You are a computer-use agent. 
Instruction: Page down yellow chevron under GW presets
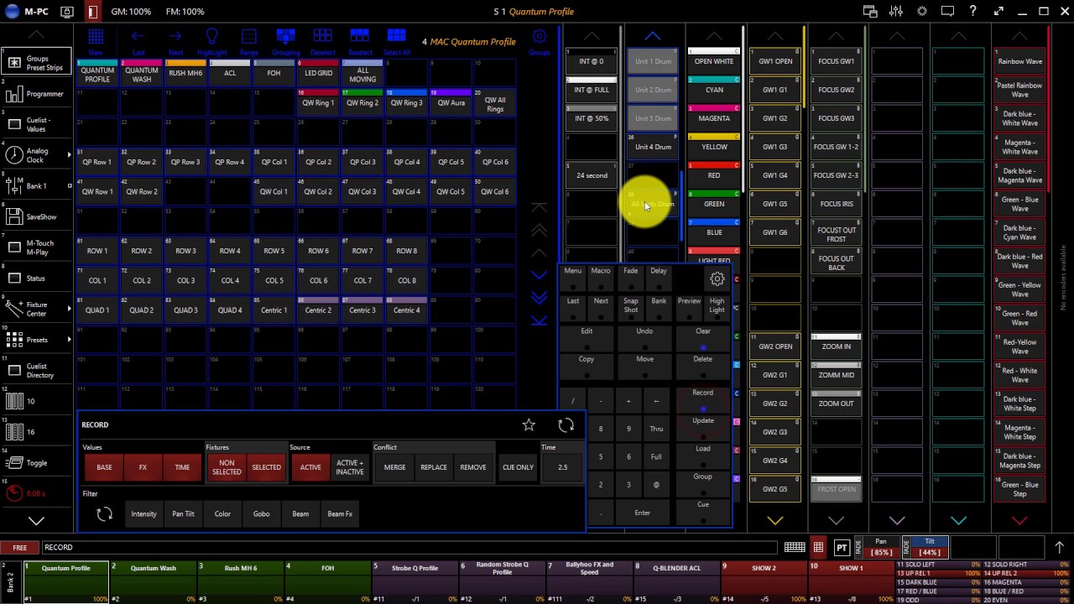(x=774, y=521)
